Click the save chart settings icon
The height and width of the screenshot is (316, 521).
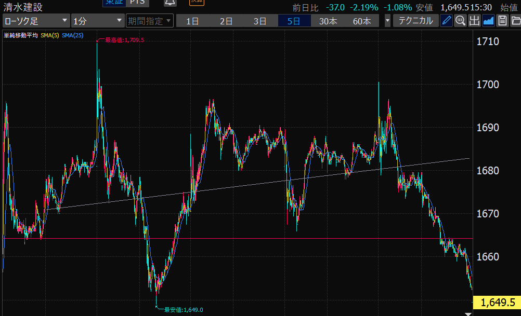[502, 21]
